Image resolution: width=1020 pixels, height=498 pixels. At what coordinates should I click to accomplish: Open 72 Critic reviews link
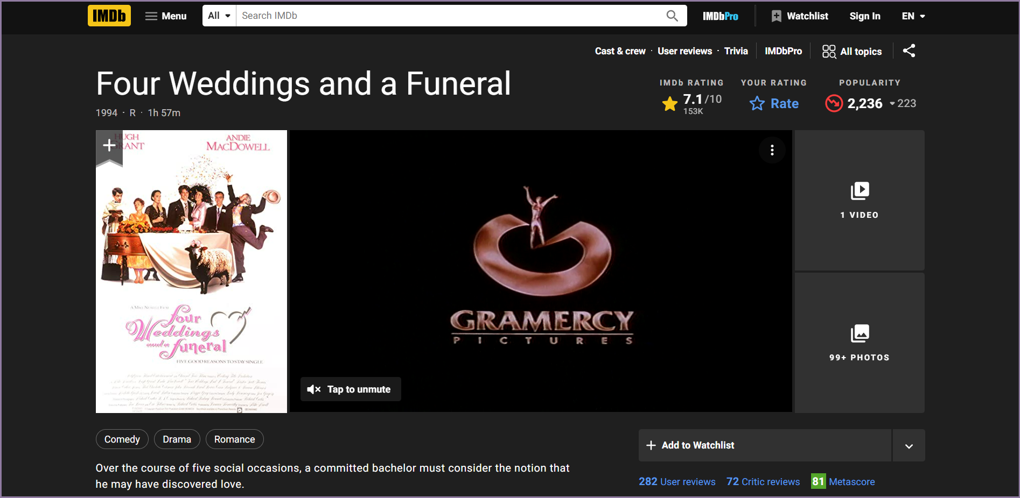tap(763, 481)
